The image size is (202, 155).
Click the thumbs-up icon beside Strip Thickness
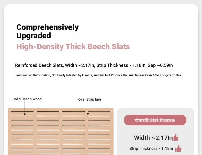[178, 148]
